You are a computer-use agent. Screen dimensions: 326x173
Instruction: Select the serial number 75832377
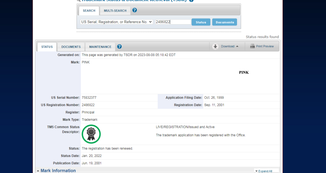click(89, 98)
